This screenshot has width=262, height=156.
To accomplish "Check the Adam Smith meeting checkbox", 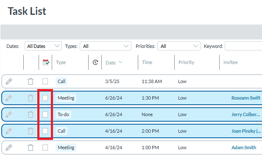I will [45, 148].
